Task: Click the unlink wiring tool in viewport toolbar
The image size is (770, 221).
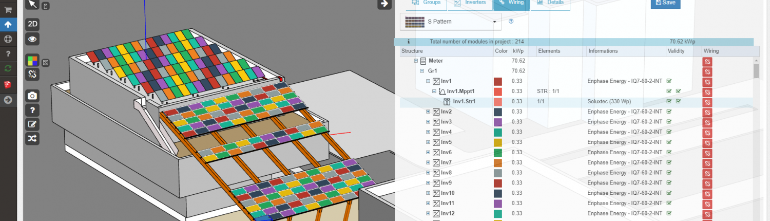Action: click(x=32, y=75)
